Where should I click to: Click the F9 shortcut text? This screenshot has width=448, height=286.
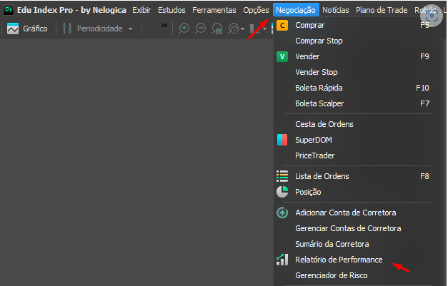[x=424, y=56]
